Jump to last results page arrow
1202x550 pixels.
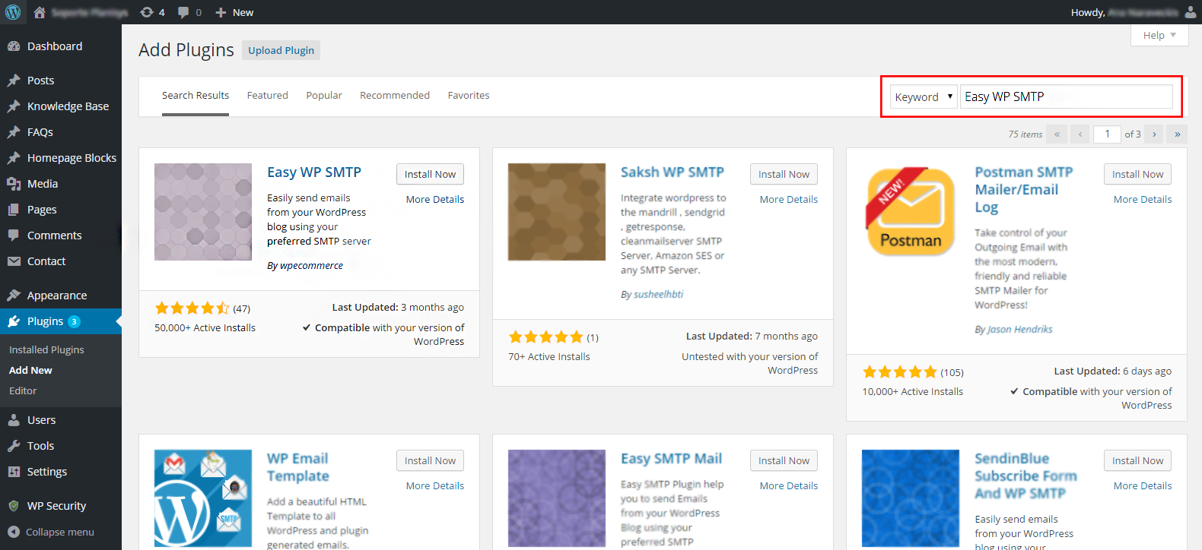tap(1177, 134)
